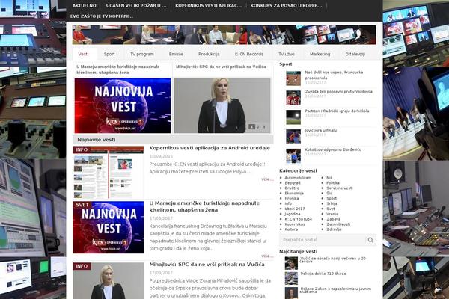
Task: Open ticker headline Evo zašto je TV Koperni...
Action: pyautogui.click(x=102, y=16)
